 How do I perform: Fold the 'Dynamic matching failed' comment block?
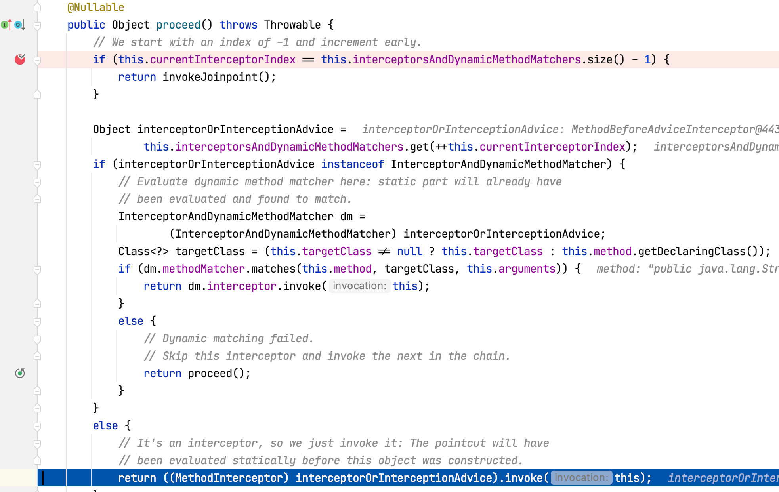(x=37, y=339)
